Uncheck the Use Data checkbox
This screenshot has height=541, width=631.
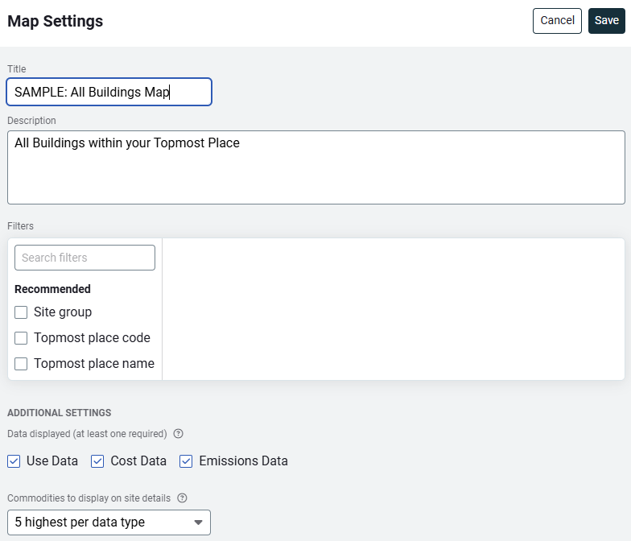coord(14,461)
